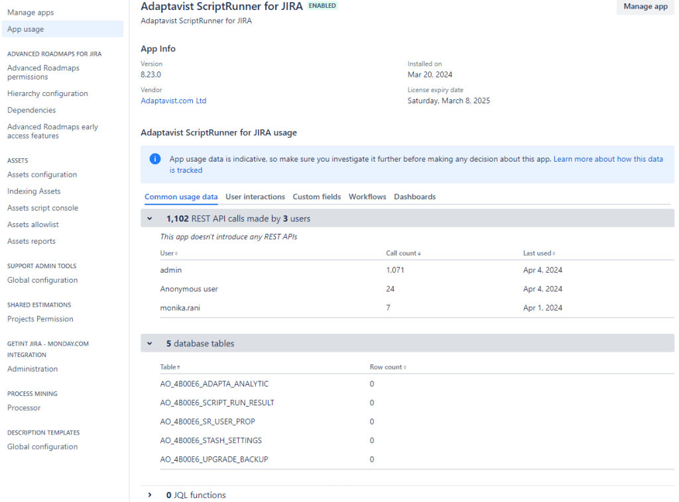Collapse the REST API calls section

point(150,219)
